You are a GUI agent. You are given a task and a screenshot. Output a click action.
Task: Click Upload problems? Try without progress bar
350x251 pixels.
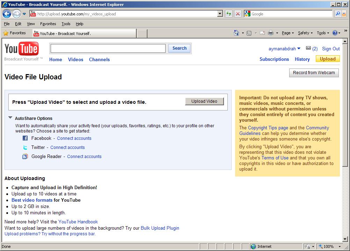(50, 234)
